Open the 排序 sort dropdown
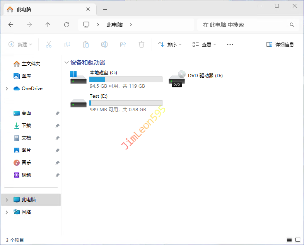304x245 pixels. (x=170, y=45)
